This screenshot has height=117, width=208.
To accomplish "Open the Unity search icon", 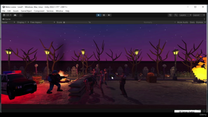I will pyautogui.click(x=176, y=15).
